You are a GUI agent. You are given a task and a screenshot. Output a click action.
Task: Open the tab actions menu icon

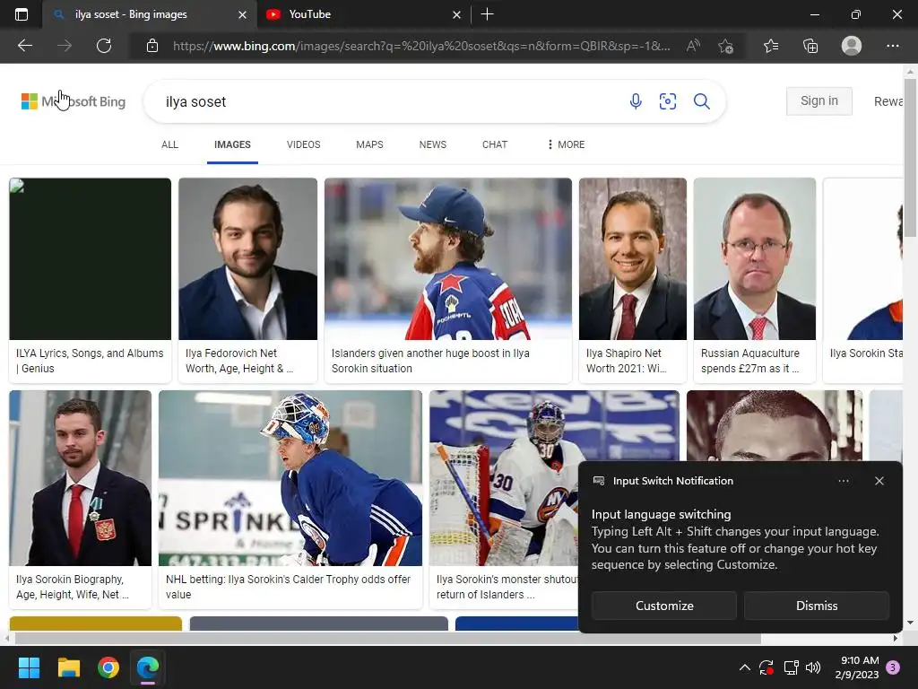tap(22, 14)
